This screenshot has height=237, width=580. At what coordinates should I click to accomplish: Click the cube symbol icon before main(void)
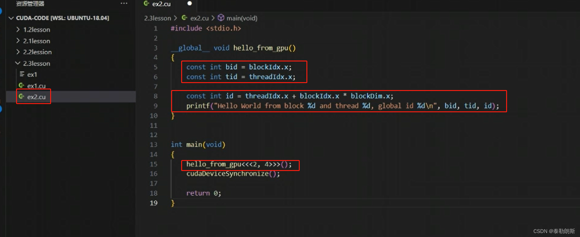[x=221, y=18]
